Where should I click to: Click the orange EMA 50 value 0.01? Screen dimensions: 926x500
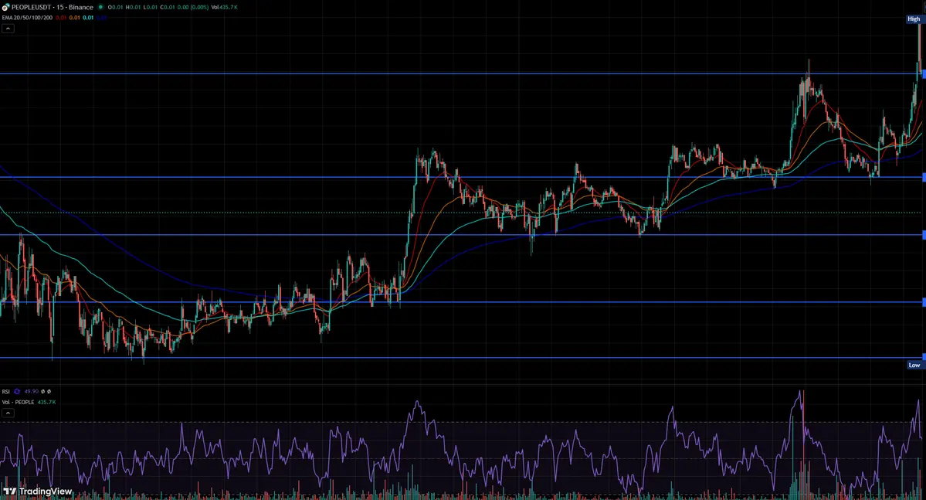(x=74, y=18)
